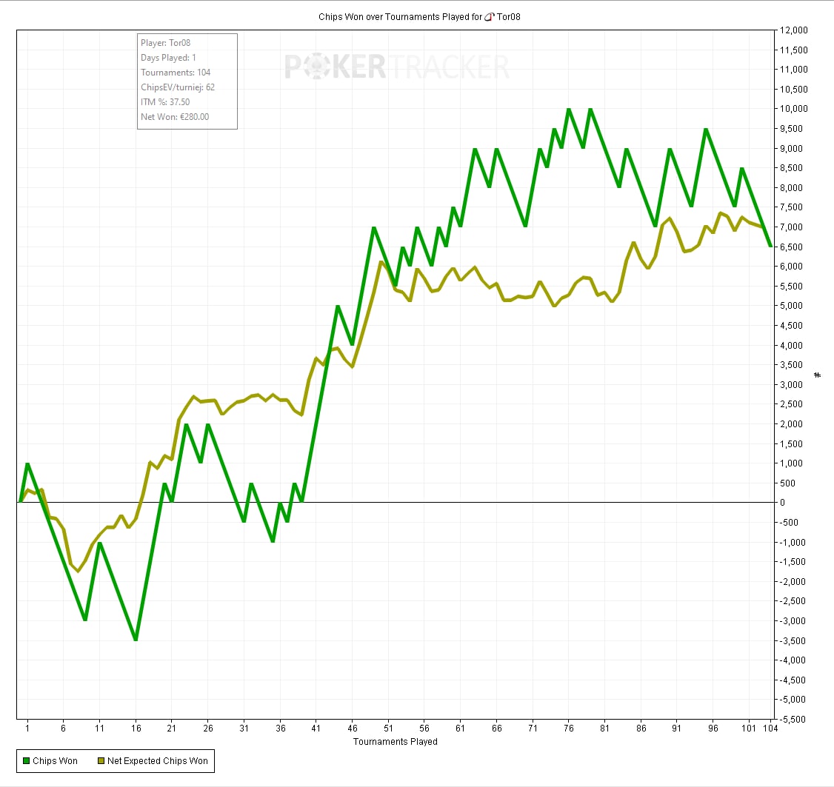Select the Net Expected Chips Won legend label
This screenshot has height=787, width=834.
tap(157, 761)
